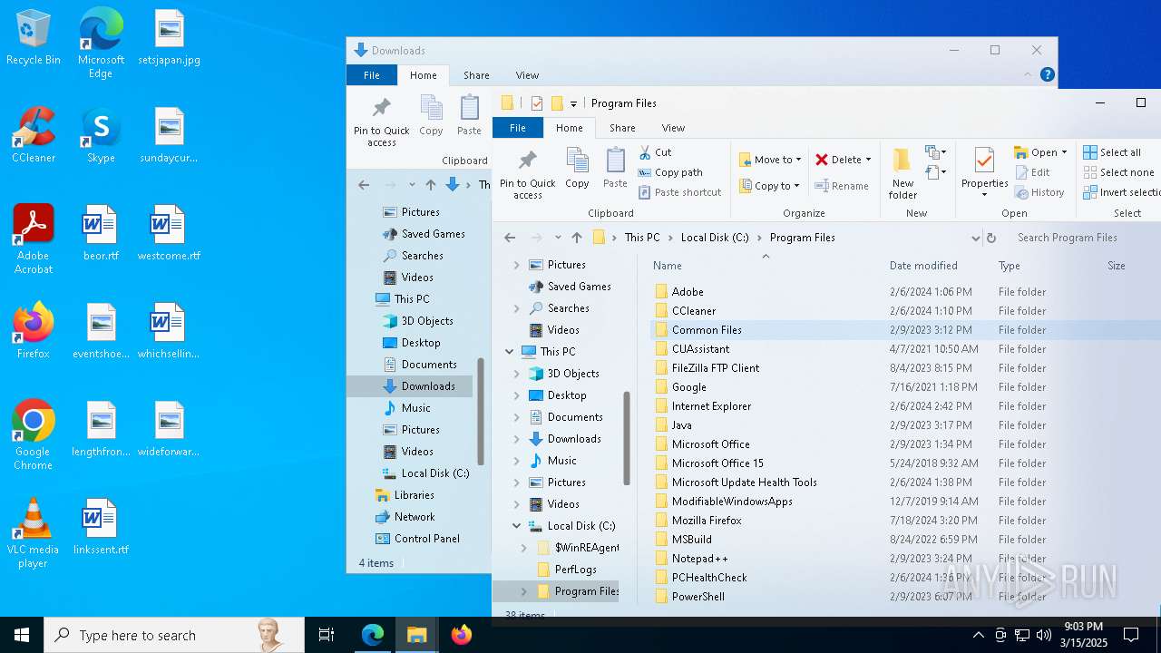Open Properties in the ribbon
Viewport: 1161px width, 653px height.
pyautogui.click(x=984, y=172)
